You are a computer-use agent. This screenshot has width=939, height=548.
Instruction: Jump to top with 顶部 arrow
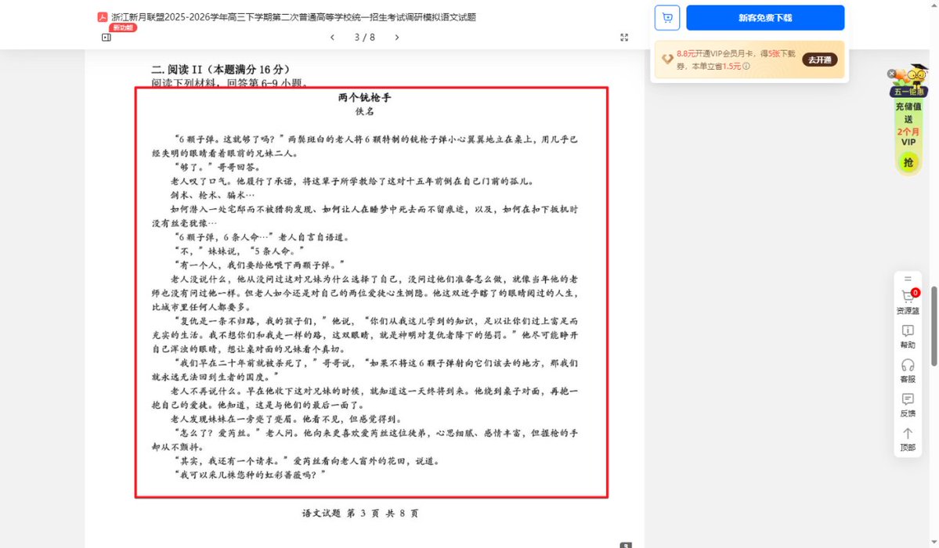coord(908,439)
